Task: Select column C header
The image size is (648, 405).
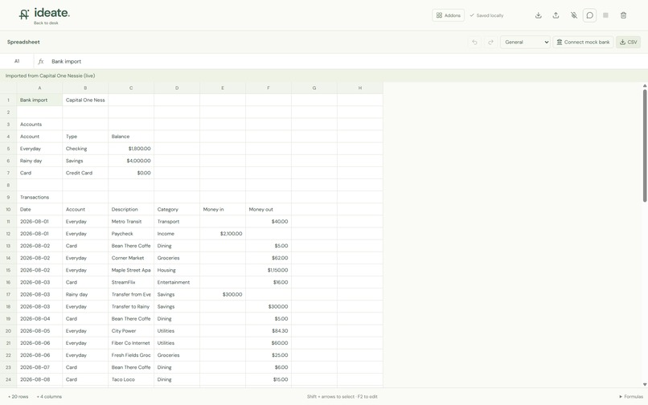Action: [131, 88]
